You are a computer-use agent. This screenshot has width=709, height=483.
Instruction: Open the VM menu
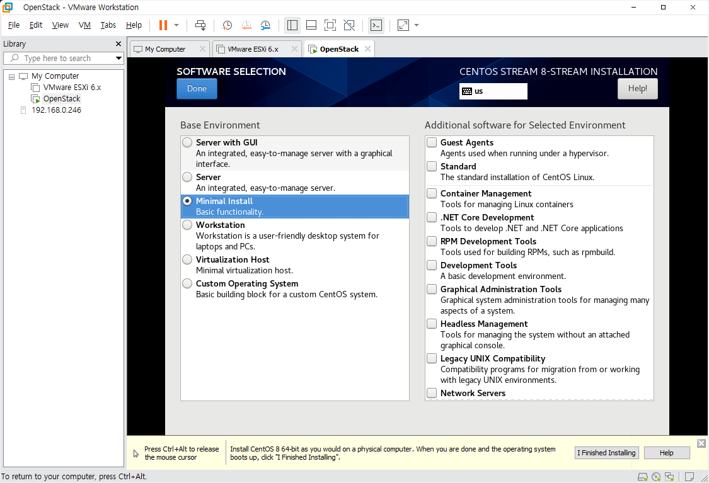point(84,25)
